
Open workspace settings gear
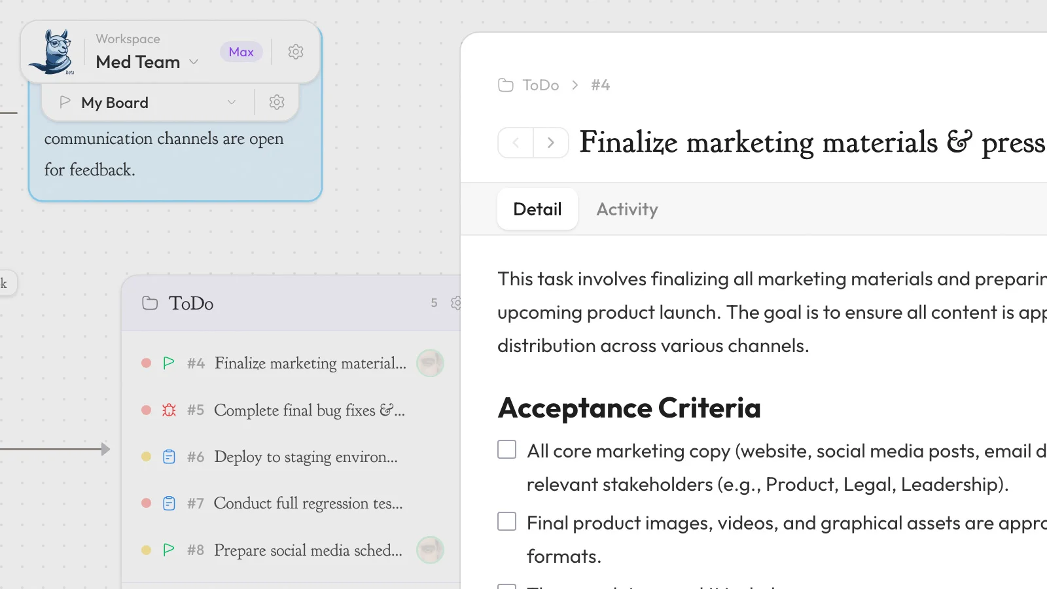click(x=296, y=52)
